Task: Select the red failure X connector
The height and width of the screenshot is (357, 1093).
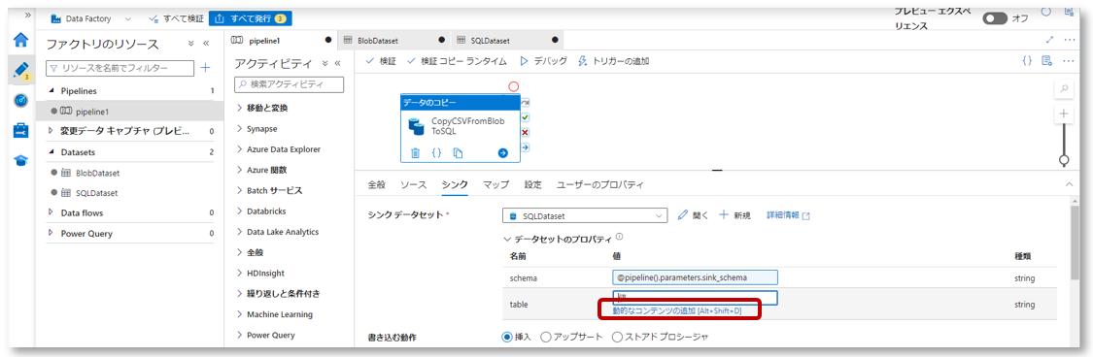Action: (x=526, y=132)
